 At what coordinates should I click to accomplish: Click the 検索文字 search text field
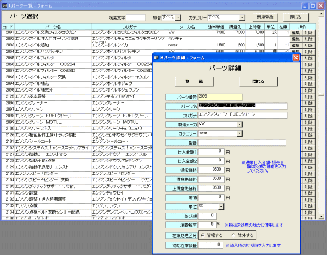(x=136, y=17)
